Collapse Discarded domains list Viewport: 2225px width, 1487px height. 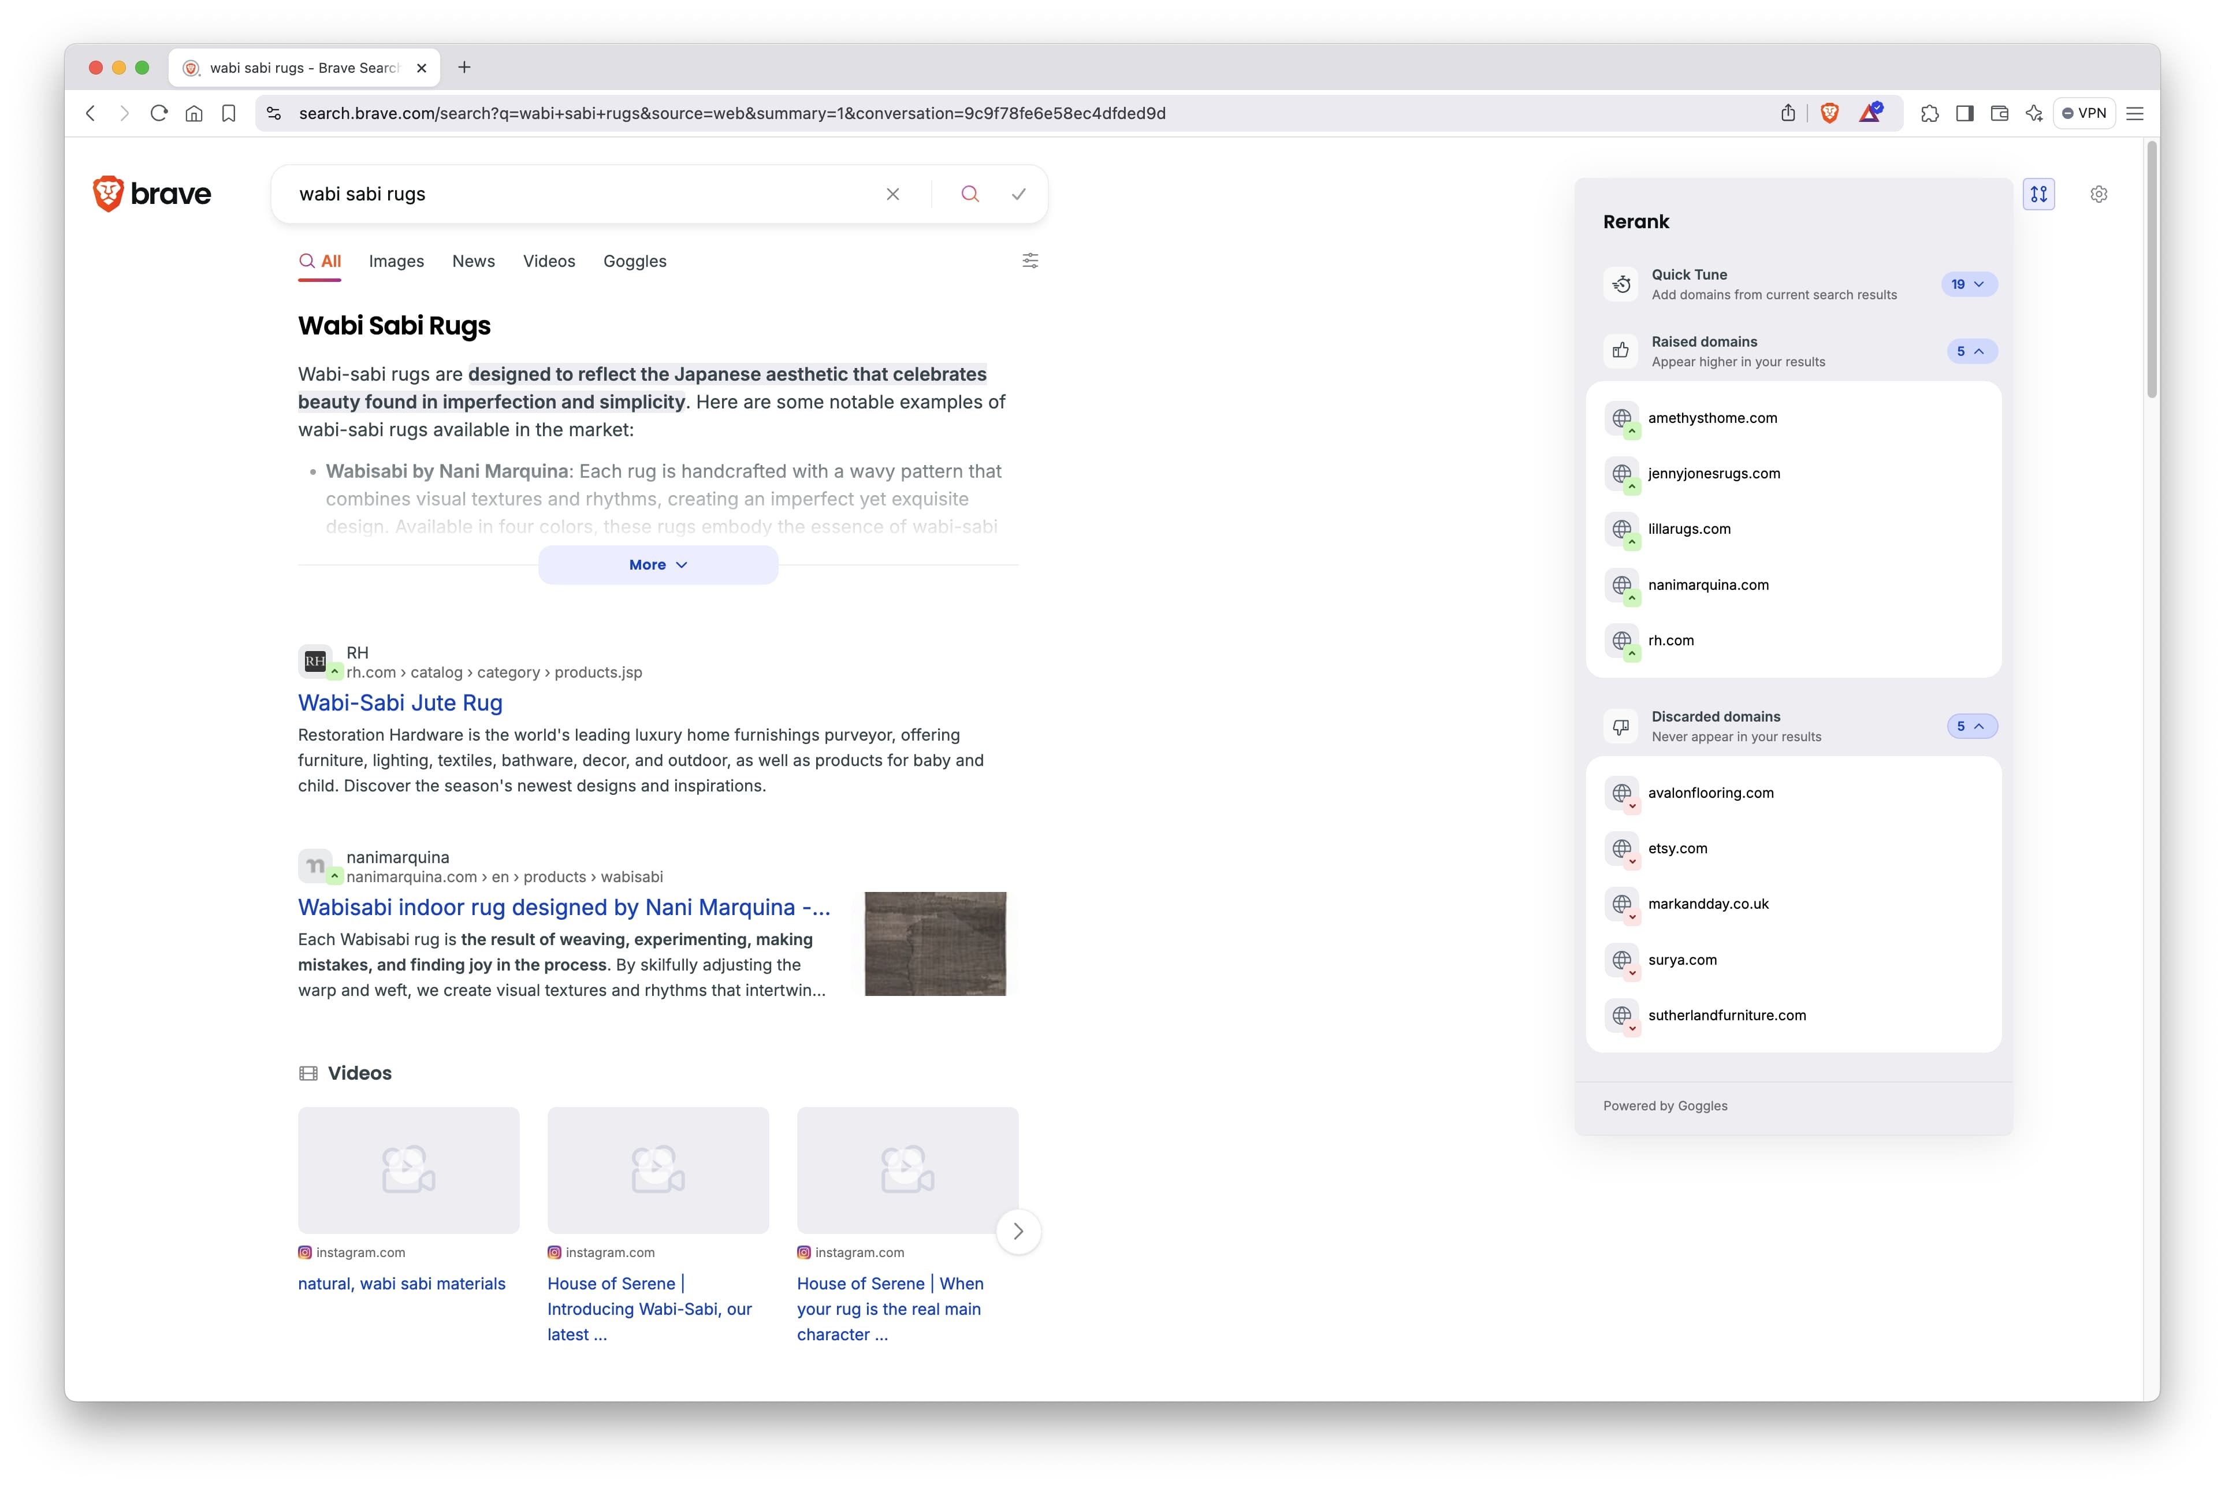pos(1971,726)
